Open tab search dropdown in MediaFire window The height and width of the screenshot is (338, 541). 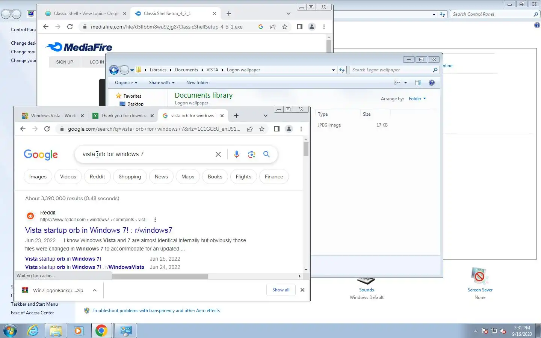(x=288, y=14)
